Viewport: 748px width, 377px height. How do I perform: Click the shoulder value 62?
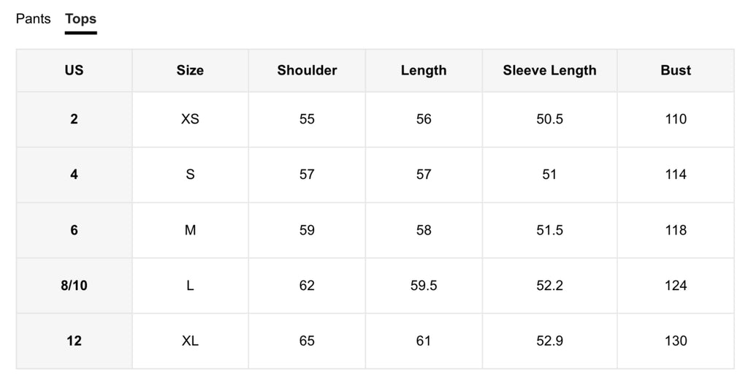pyautogui.click(x=307, y=286)
